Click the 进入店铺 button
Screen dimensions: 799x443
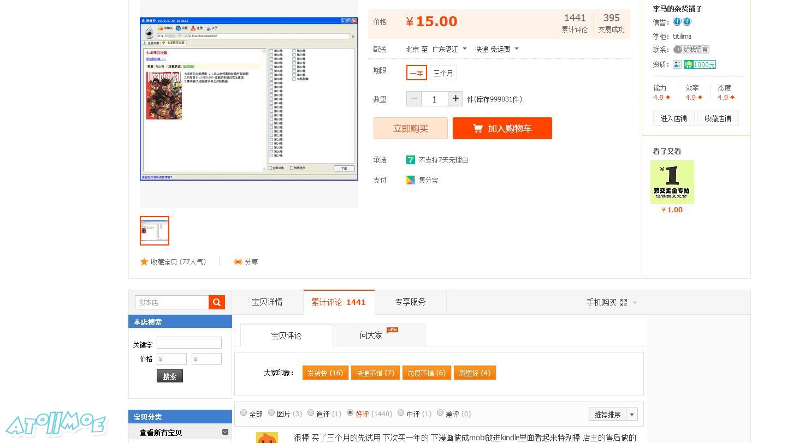pyautogui.click(x=673, y=118)
